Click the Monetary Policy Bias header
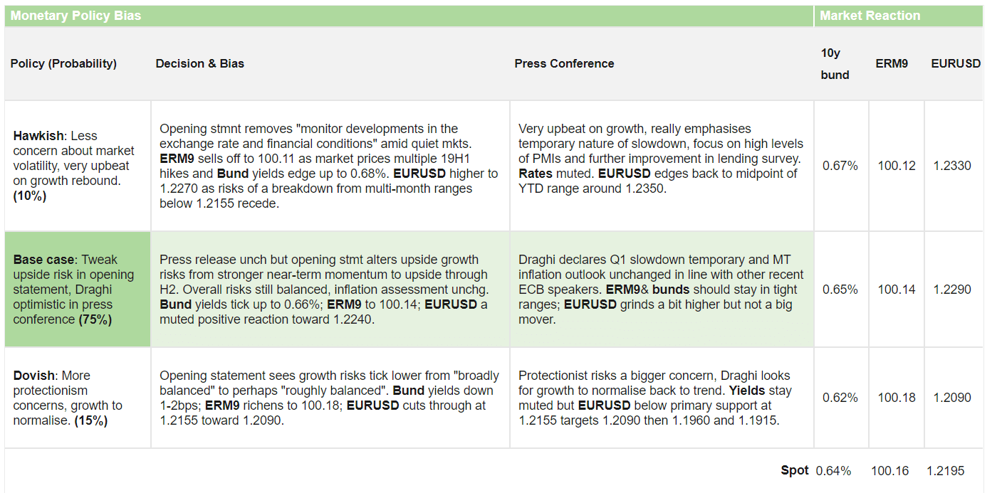The width and height of the screenshot is (1002, 493). pyautogui.click(x=76, y=16)
